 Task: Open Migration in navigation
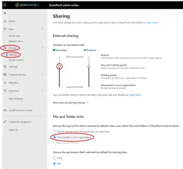14,83
